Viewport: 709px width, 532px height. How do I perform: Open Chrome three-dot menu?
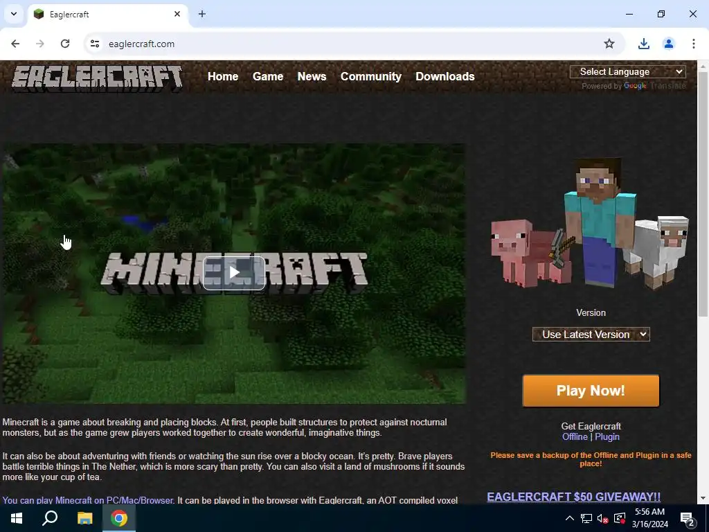coord(693,44)
